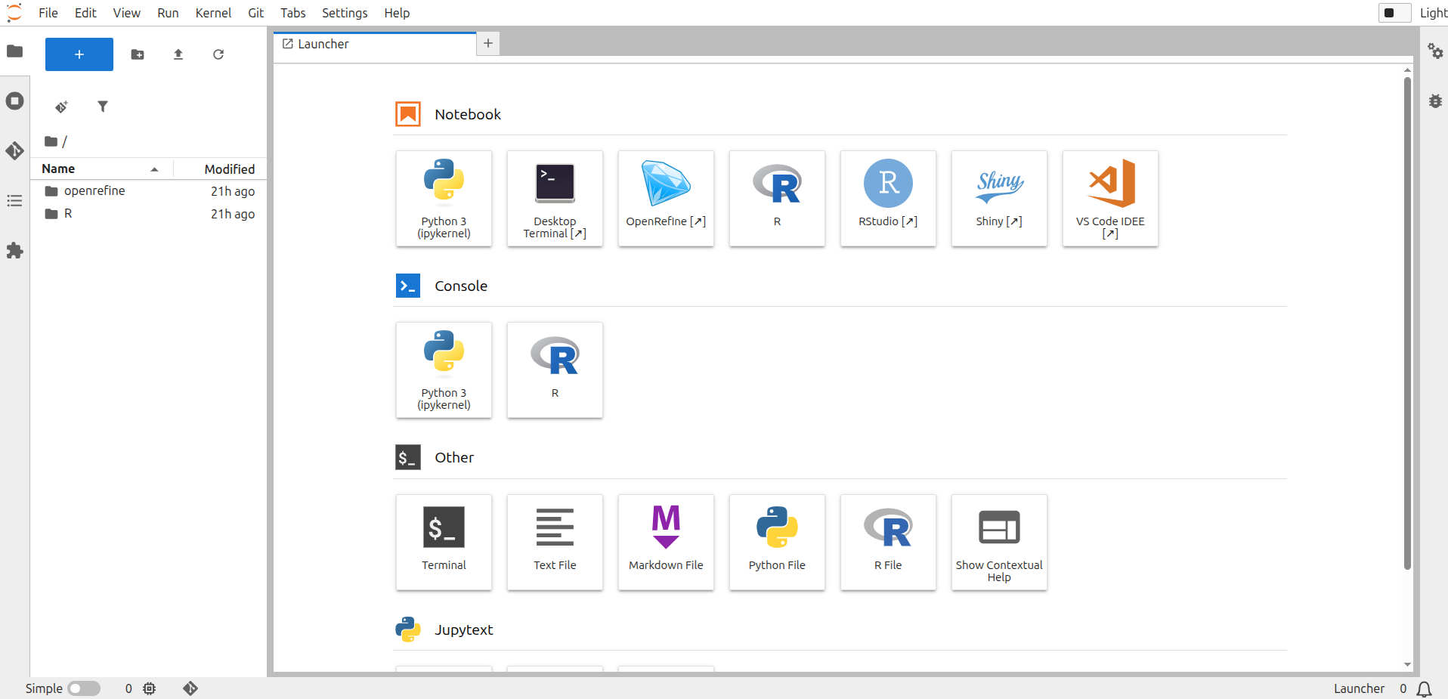Screen dimensions: 1448x699
Task: Click the Git clone icon in file browser
Action: pyautogui.click(x=62, y=107)
